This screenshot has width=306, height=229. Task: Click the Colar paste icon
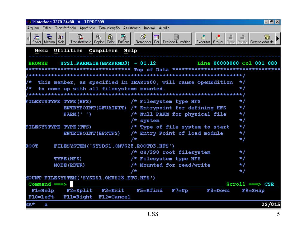point(111,39)
